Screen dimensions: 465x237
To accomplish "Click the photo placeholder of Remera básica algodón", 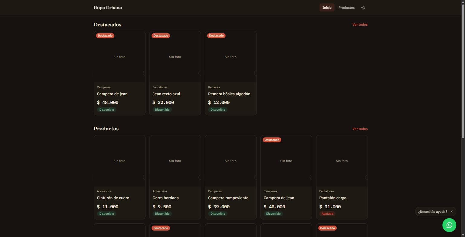I will pos(231,57).
